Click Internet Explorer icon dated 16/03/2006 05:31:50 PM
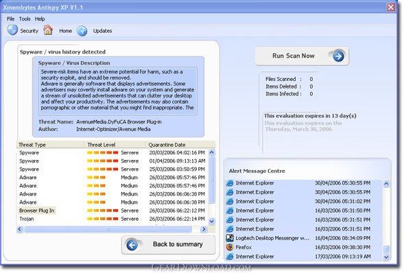The width and height of the screenshot is (404, 273). click(230, 211)
